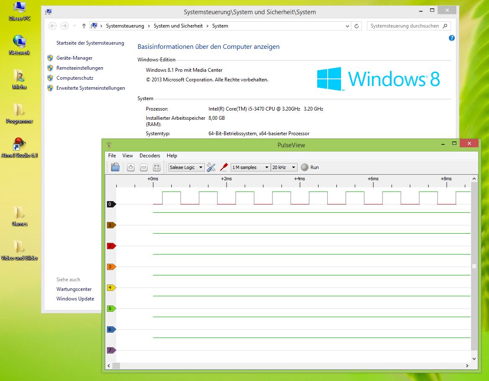Open Windows Update link

[75, 299]
